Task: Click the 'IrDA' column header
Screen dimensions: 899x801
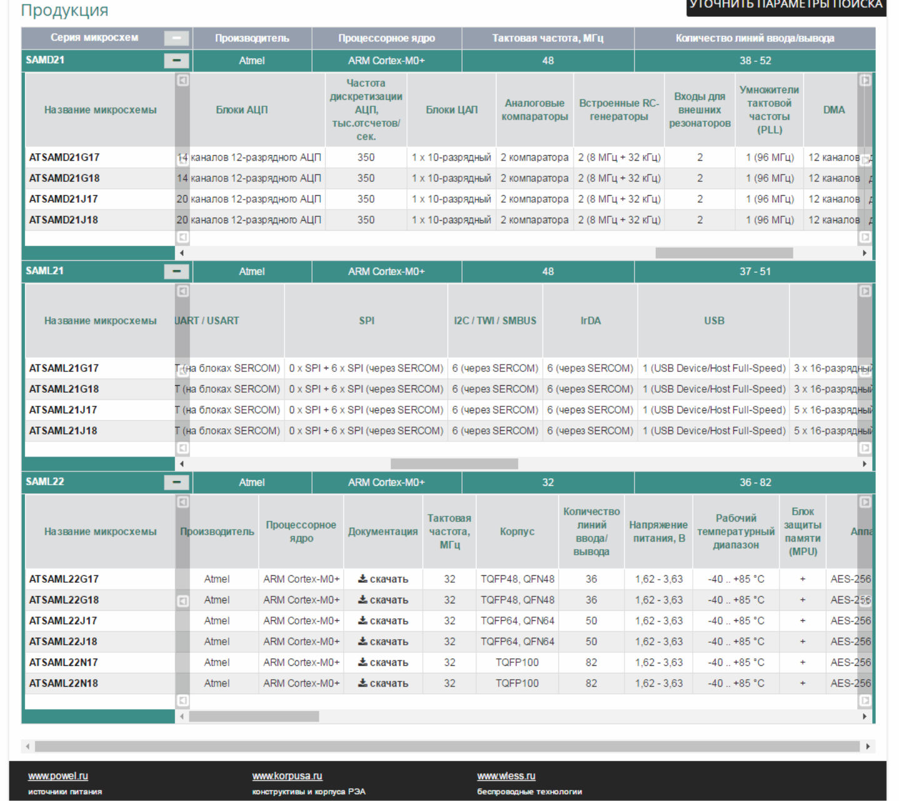Action: click(590, 321)
